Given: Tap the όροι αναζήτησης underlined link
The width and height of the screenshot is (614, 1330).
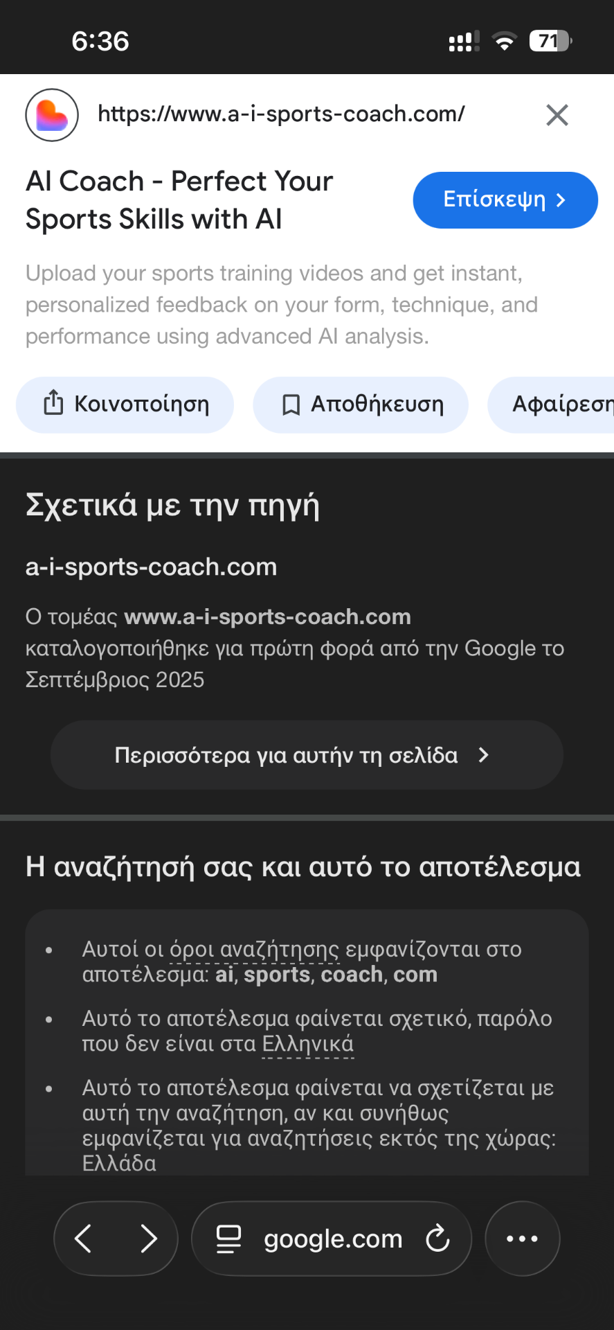Looking at the screenshot, I should coord(254,950).
